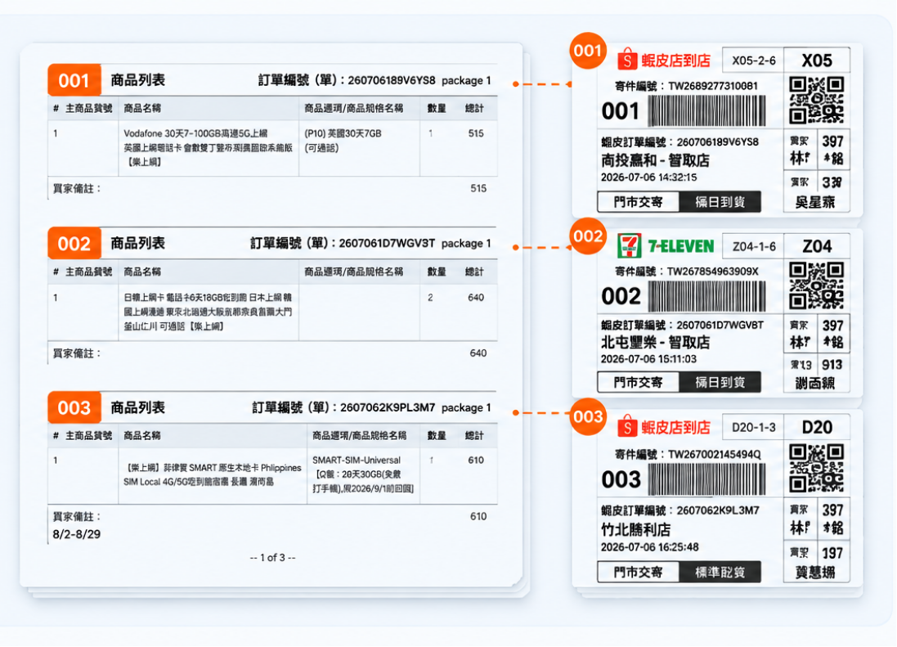897x647 pixels.
Task: Click the large number 001 on label X05
Action: 620,111
